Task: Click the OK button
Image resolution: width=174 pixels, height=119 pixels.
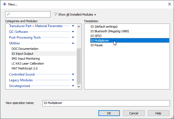Action: [x=109, y=113]
